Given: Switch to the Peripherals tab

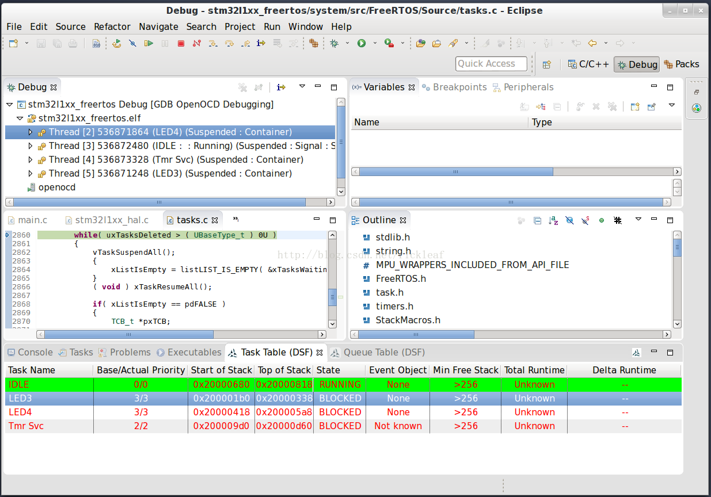Looking at the screenshot, I should click(523, 87).
